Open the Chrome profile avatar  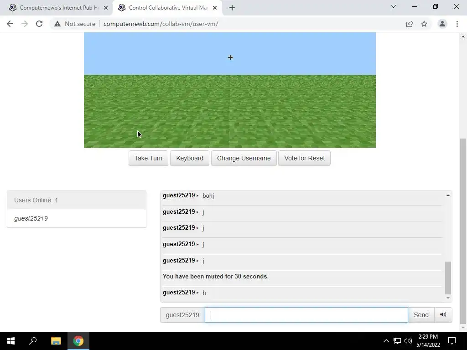click(x=442, y=24)
